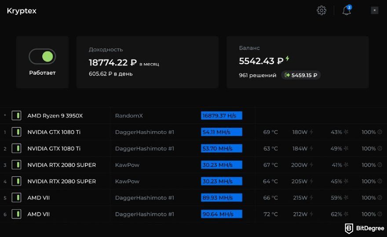Toggle device 1 NVIDIA GTX 1080 Ti switch

(16, 132)
